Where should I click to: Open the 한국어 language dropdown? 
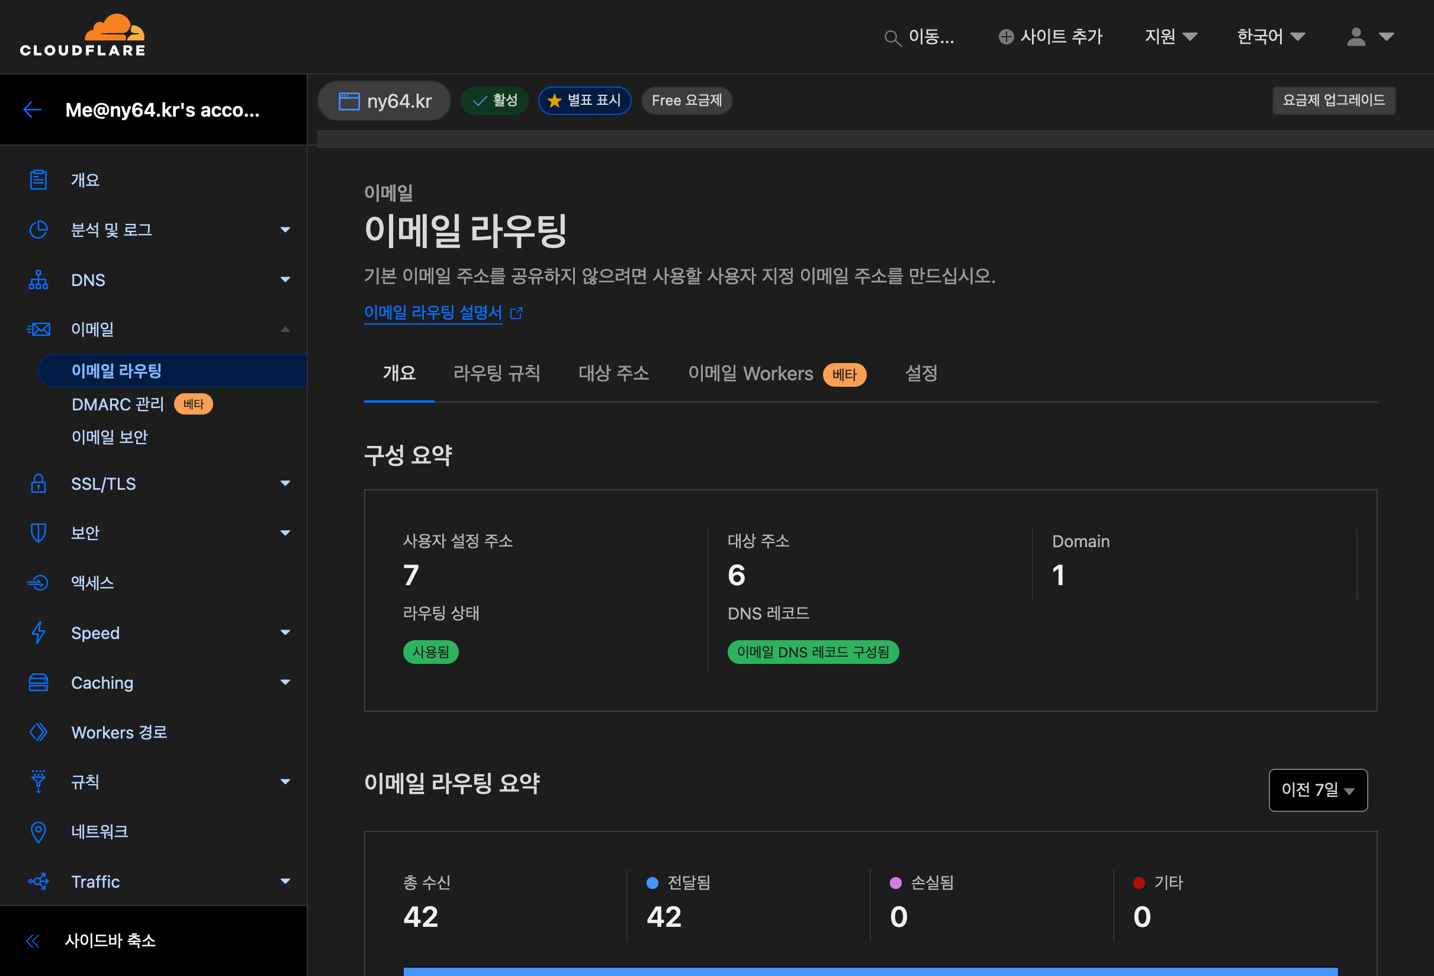tap(1271, 37)
